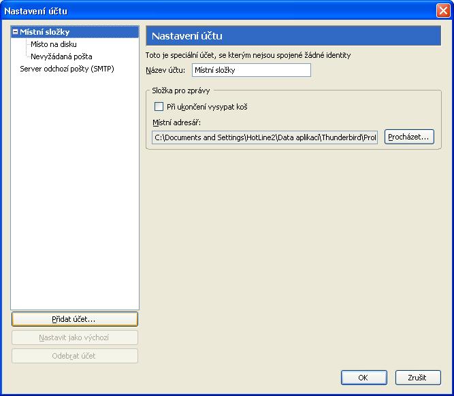Collapse the Místní složky tree node

point(16,32)
